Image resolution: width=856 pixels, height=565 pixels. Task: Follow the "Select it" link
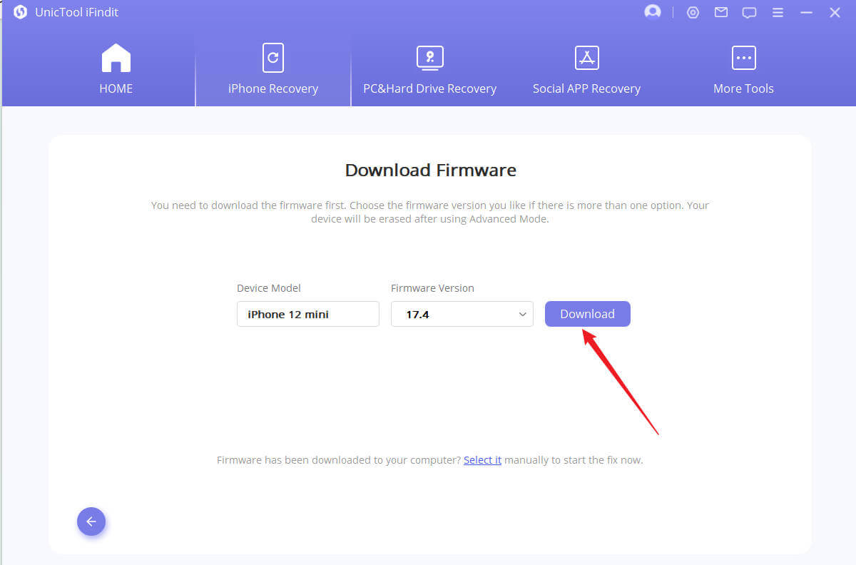click(482, 460)
